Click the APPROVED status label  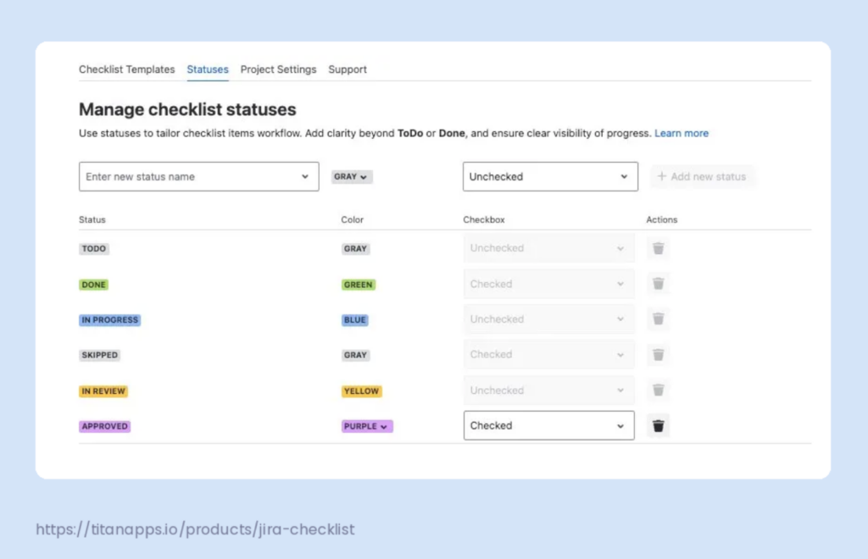tap(104, 426)
